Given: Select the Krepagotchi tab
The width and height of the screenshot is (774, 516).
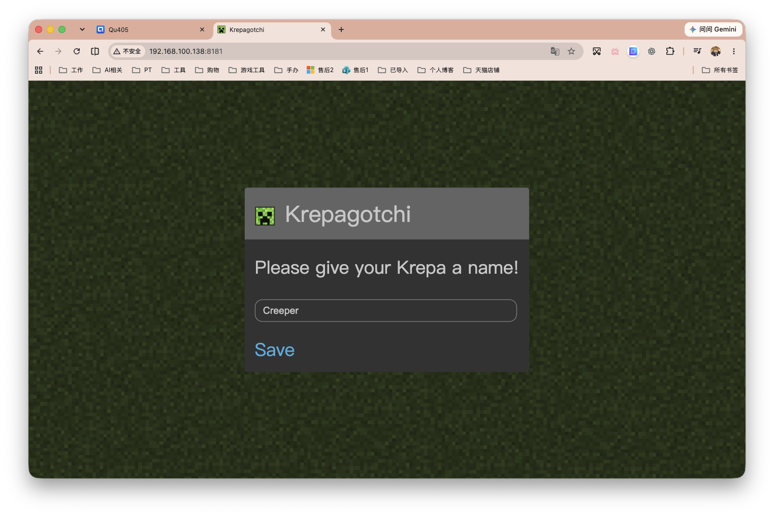Looking at the screenshot, I should pos(272,29).
